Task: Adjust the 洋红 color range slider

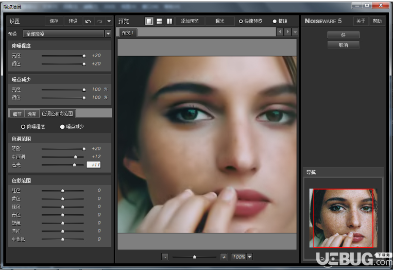Action: point(63,231)
